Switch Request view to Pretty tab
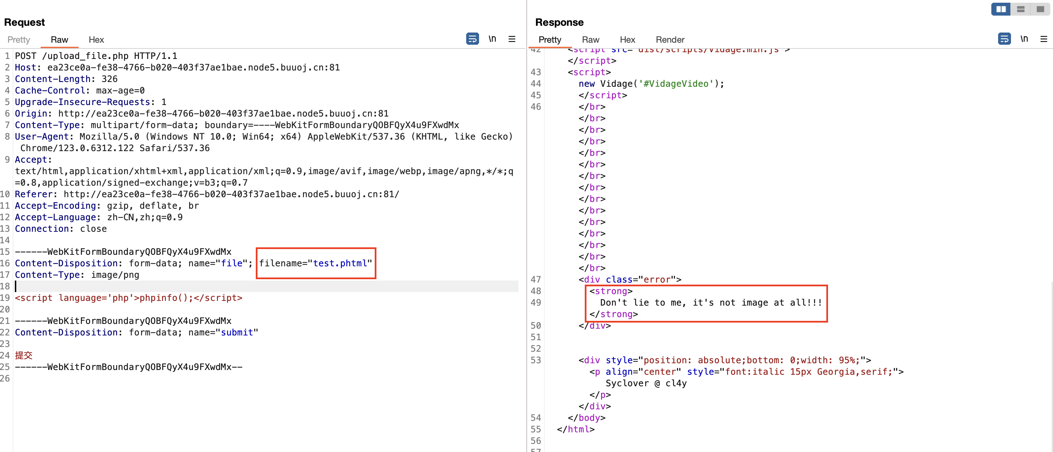The height and width of the screenshot is (452, 1053). click(x=19, y=40)
